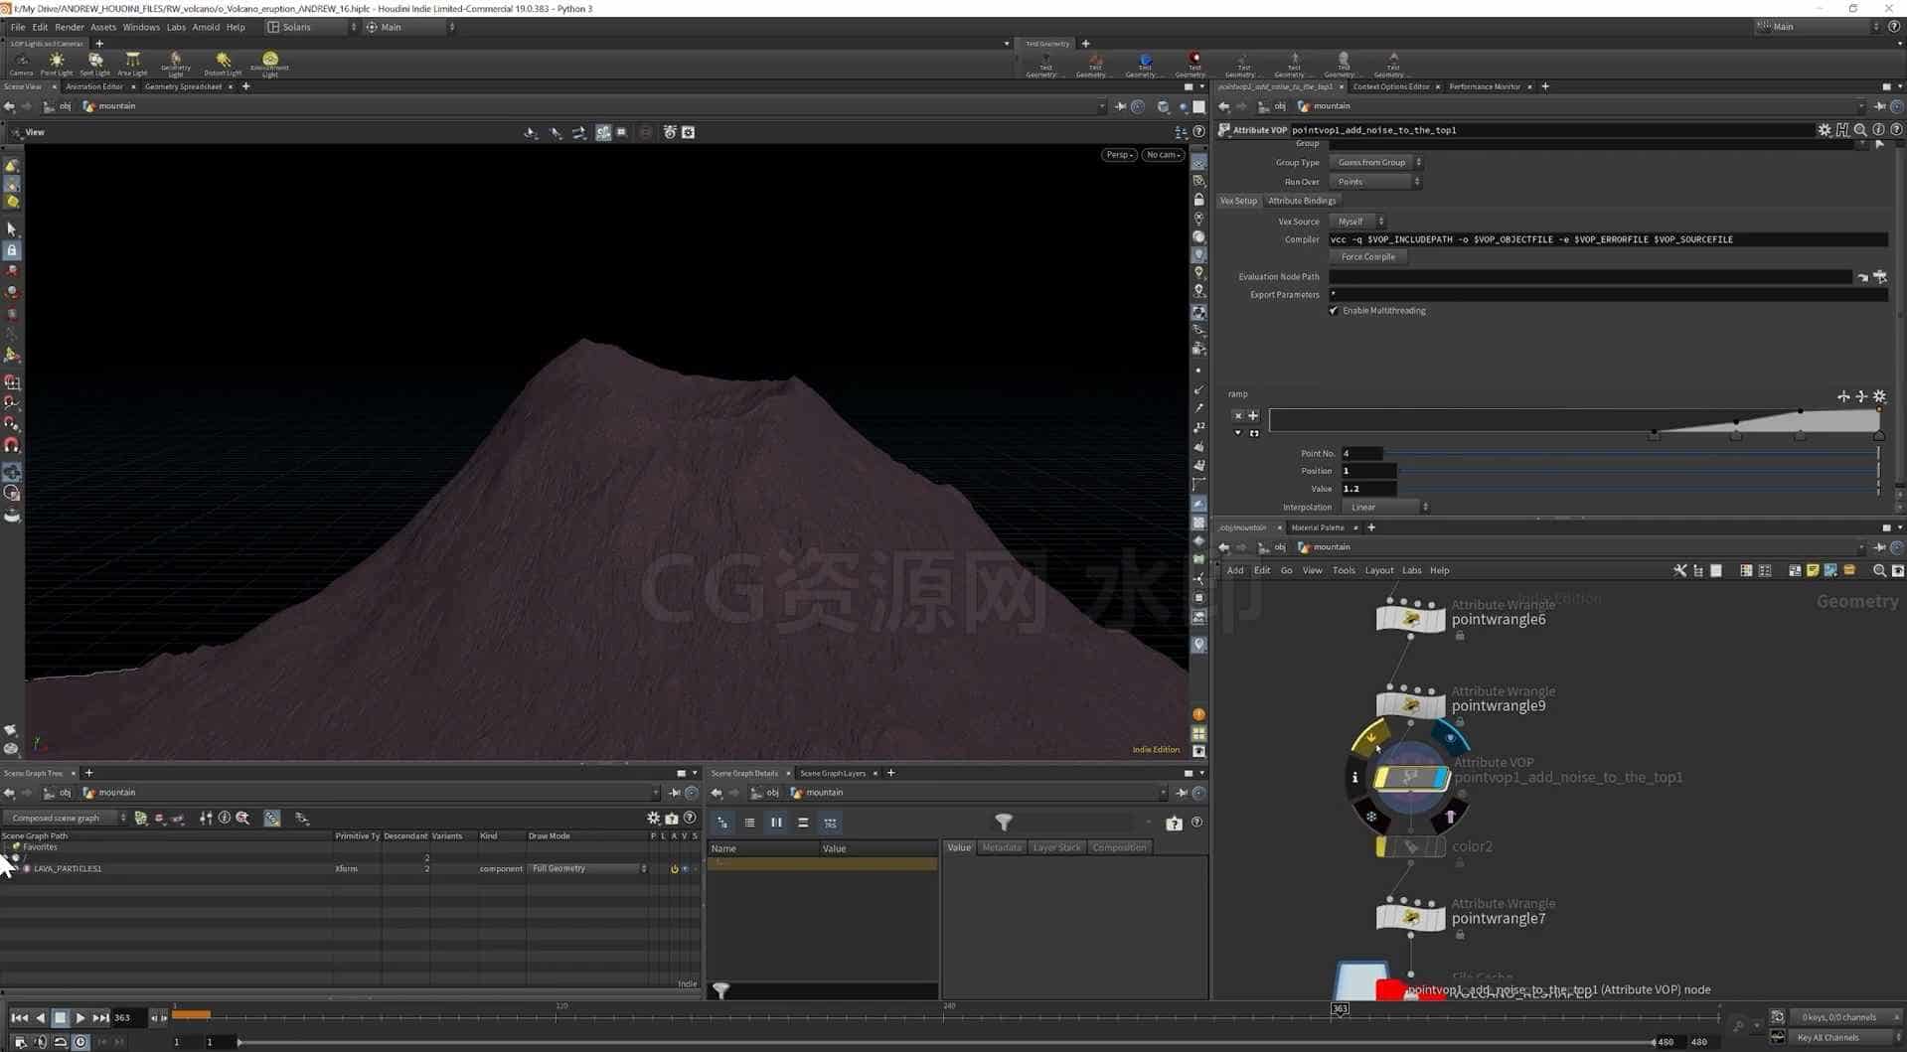Open the Group Type dropdown
Screen dimensions: 1907x1052
(x=1377, y=163)
